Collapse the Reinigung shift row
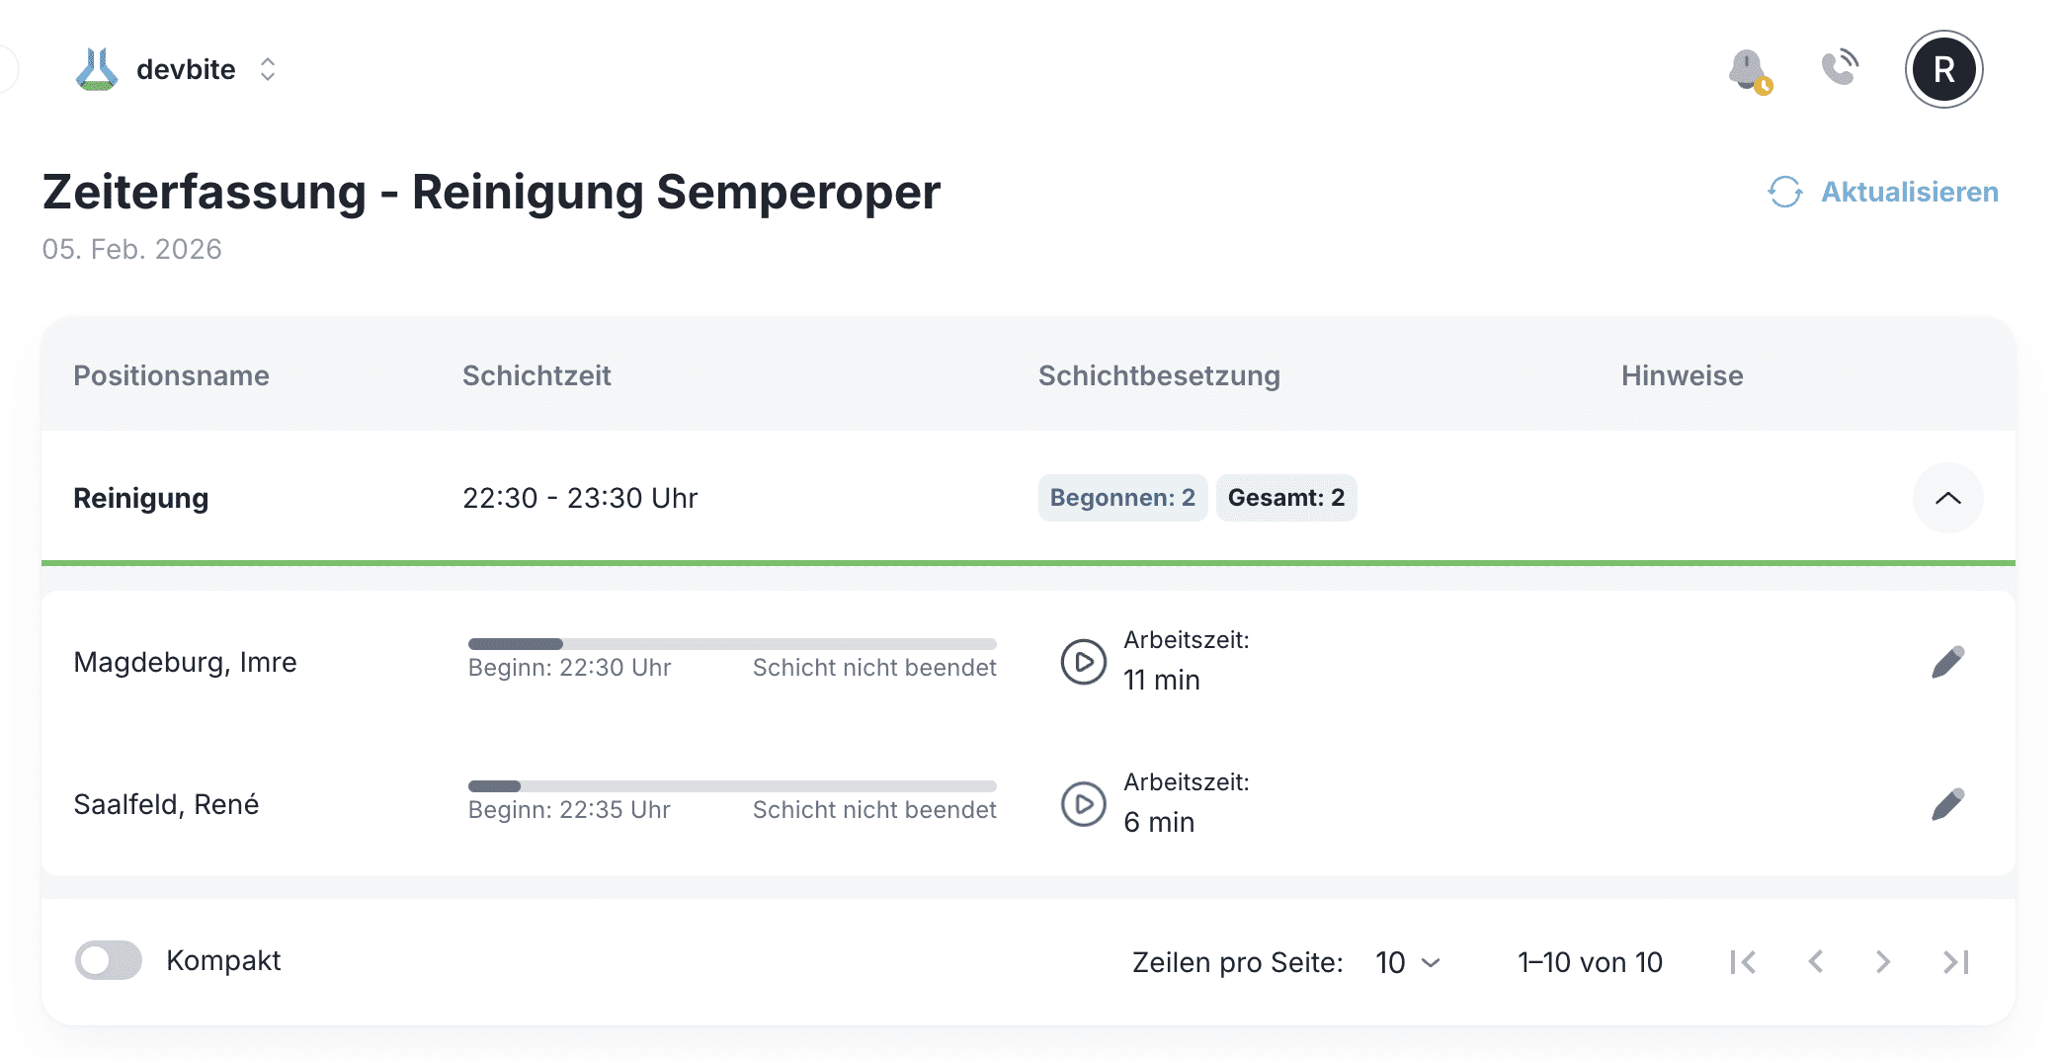 pos(1947,498)
